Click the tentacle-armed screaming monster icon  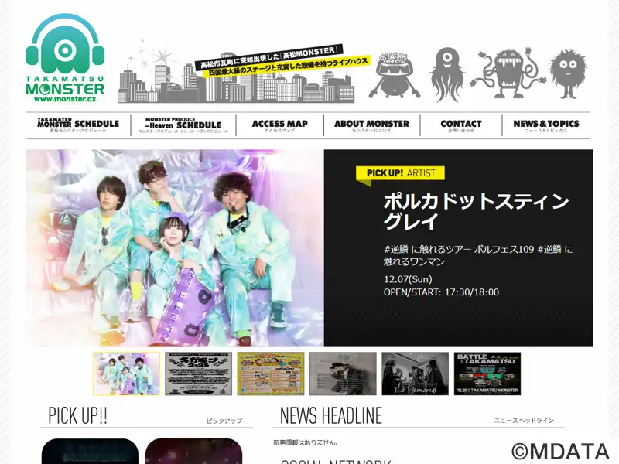point(508,73)
